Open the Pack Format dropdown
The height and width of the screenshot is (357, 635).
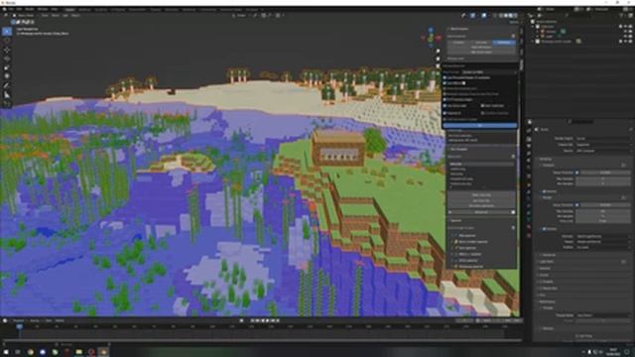(489, 71)
